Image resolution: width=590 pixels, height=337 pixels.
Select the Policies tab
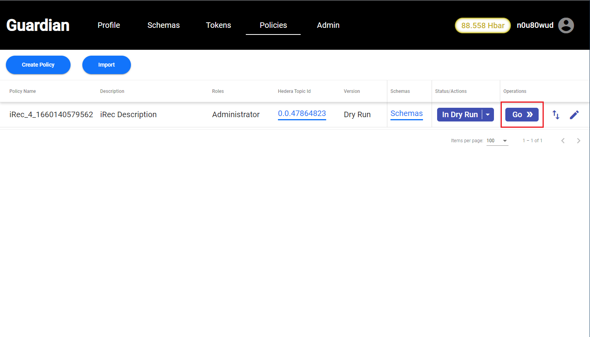(273, 25)
